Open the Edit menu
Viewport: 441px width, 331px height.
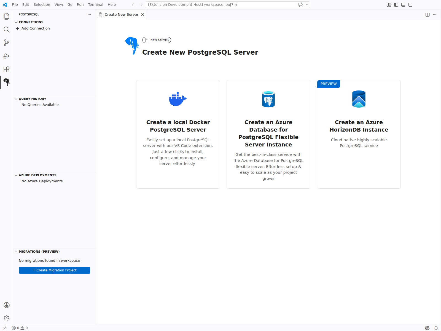click(26, 5)
